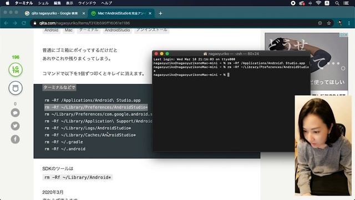The image size is (355, 200).
Task: Click rm -Rf ~/Library/Application\ Support line
Action: click(98, 121)
